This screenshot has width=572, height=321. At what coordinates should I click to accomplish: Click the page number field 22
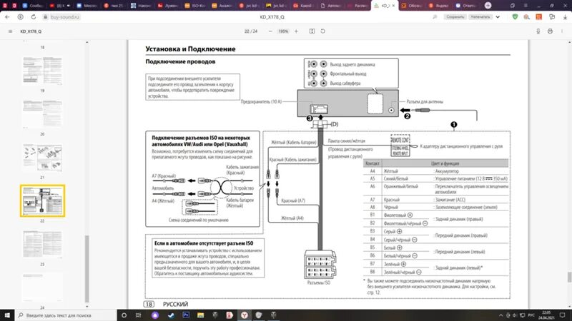click(247, 31)
